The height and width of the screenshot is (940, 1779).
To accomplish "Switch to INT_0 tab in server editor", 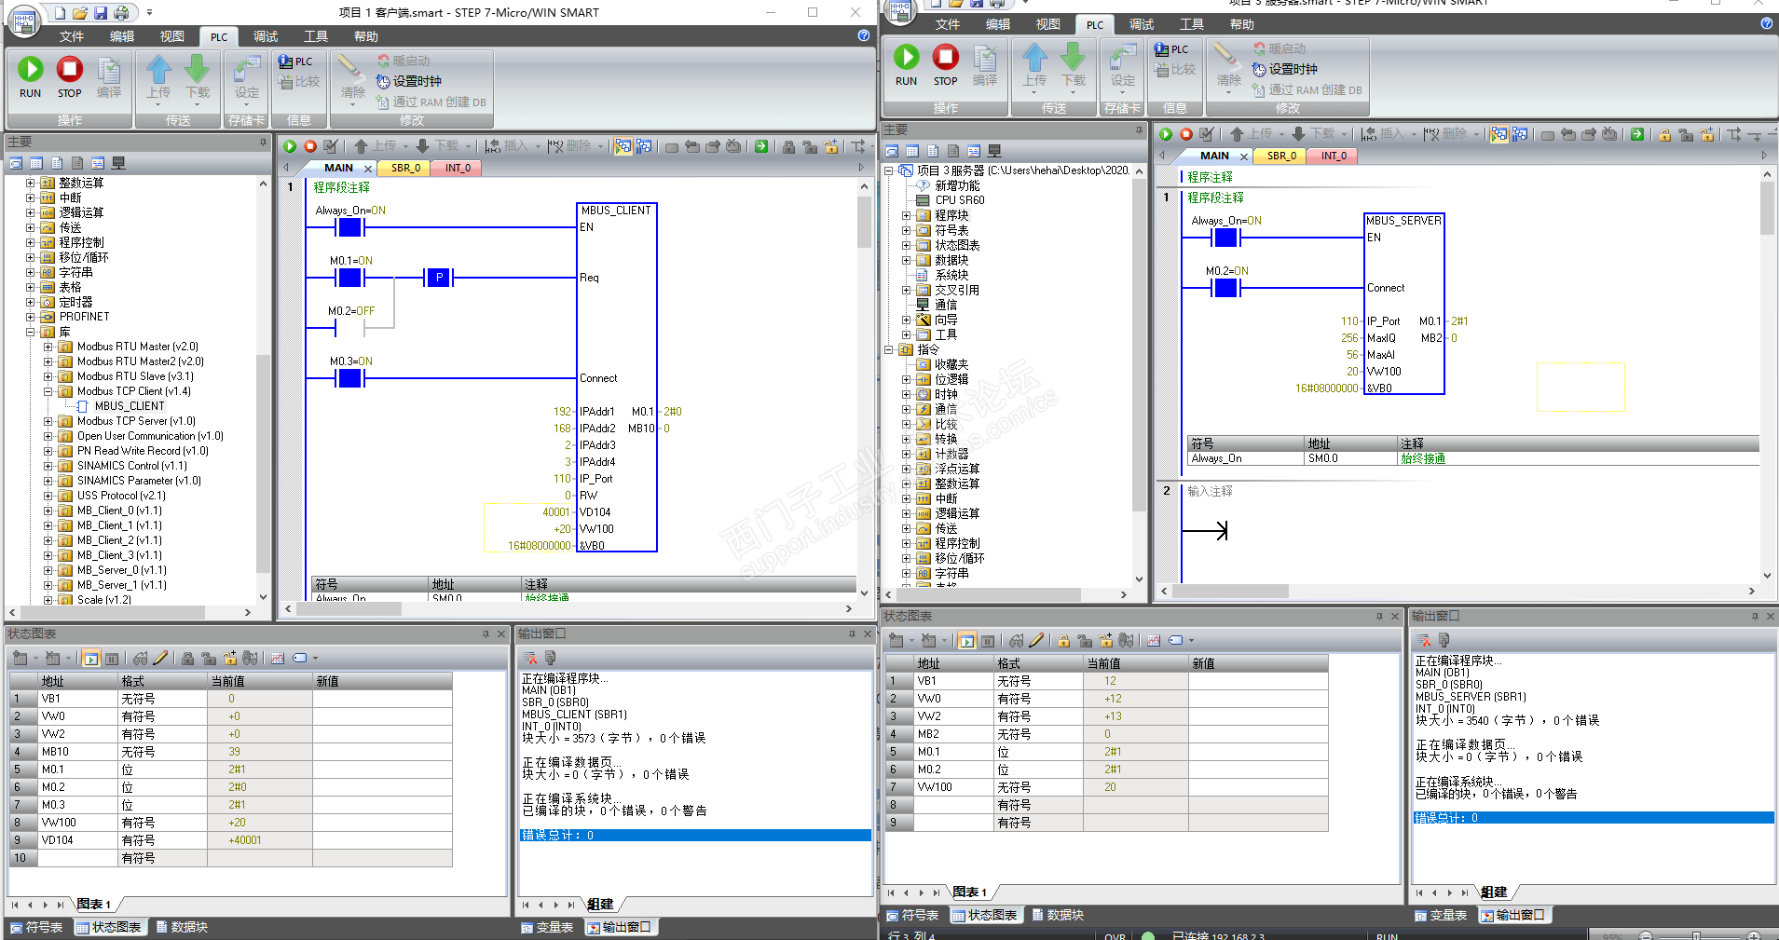I will [1334, 156].
